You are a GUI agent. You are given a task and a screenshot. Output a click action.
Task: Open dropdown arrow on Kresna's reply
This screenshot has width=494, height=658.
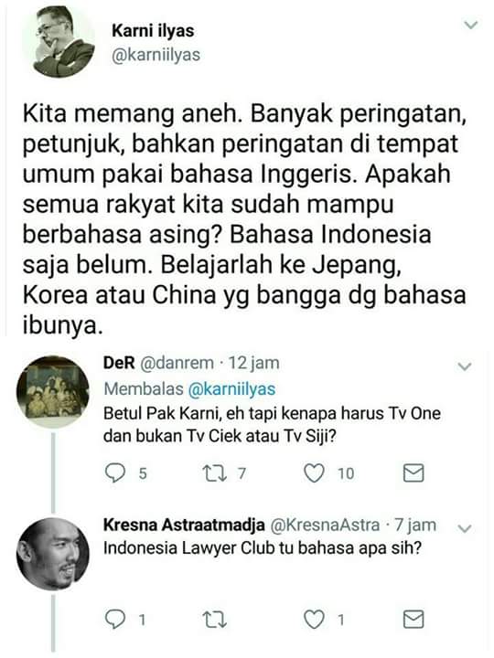(465, 528)
